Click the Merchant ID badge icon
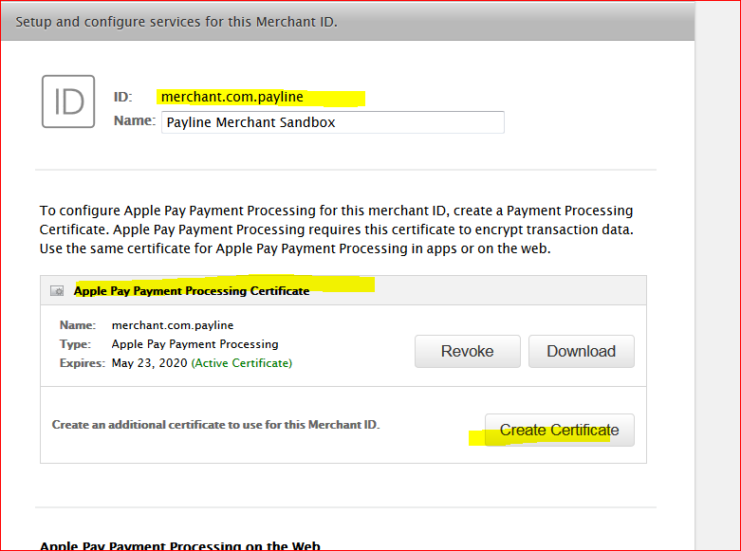This screenshot has height=551, width=741. [68, 101]
